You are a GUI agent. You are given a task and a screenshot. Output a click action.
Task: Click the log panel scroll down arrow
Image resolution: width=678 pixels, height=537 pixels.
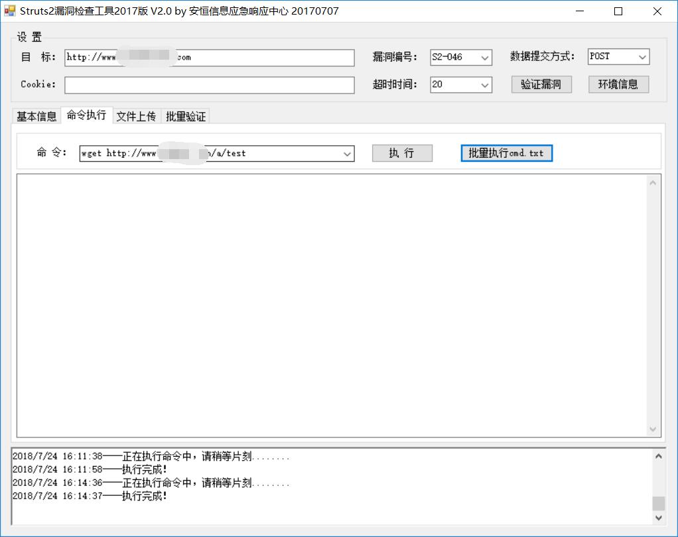click(659, 518)
